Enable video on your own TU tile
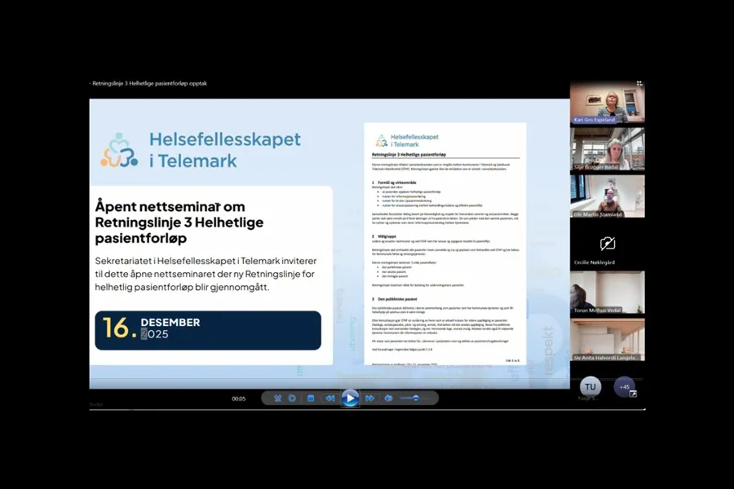Image resolution: width=734 pixels, height=489 pixels. click(x=590, y=387)
